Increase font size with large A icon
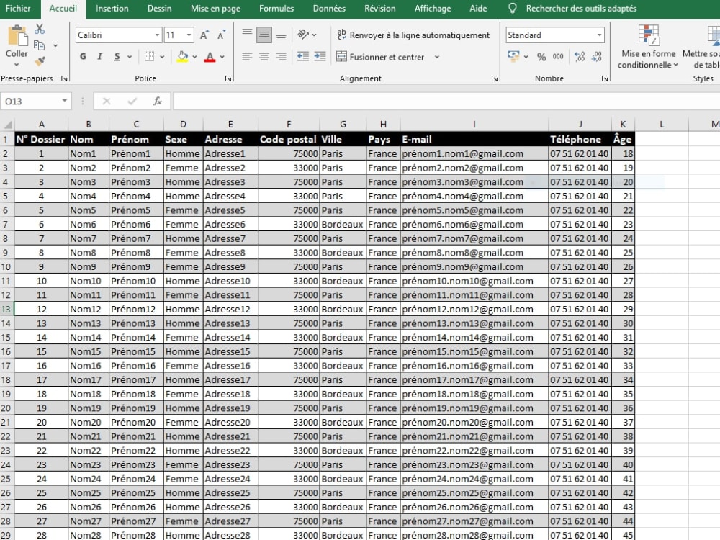Screen dimensions: 720x540 204,35
